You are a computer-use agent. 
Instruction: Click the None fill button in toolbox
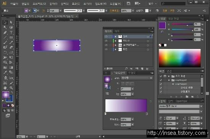(x=13, y=105)
